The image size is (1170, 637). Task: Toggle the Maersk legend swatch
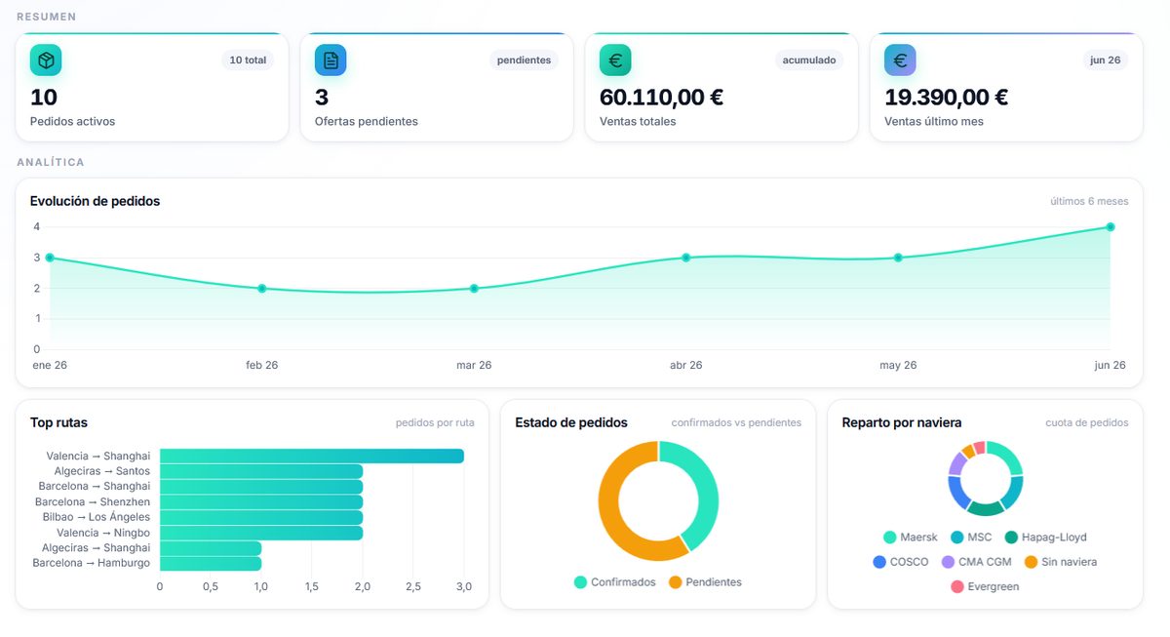pyautogui.click(x=890, y=537)
